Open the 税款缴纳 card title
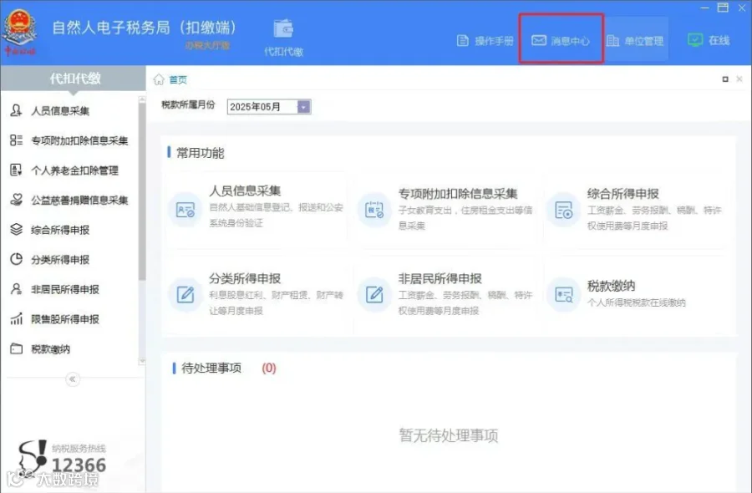Screen dimensions: 752x493 (611, 287)
